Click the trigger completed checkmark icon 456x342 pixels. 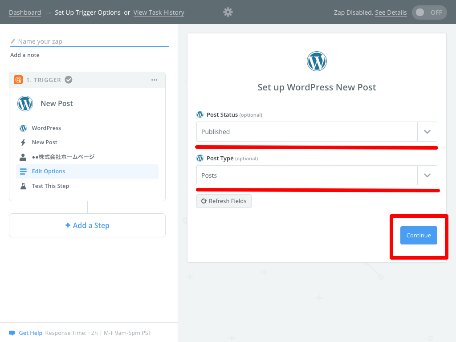pos(68,80)
